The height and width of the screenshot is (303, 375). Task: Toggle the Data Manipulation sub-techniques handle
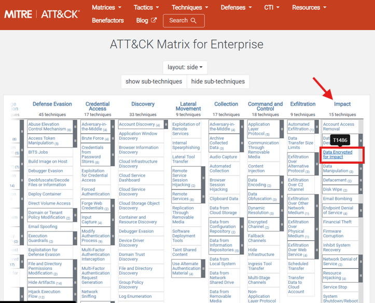coord(360,168)
